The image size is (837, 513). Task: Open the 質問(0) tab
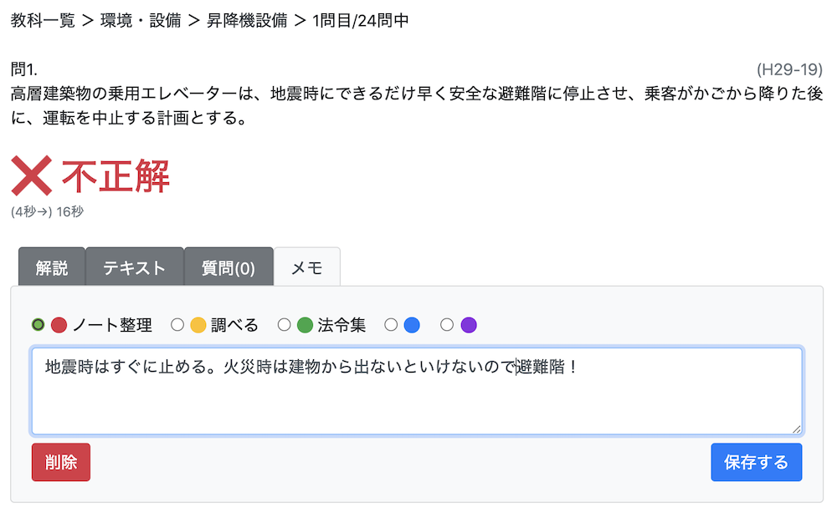click(x=229, y=268)
